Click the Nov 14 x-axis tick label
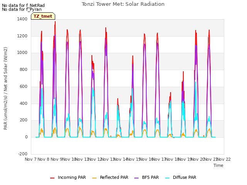247x185 pixels. click(120, 159)
